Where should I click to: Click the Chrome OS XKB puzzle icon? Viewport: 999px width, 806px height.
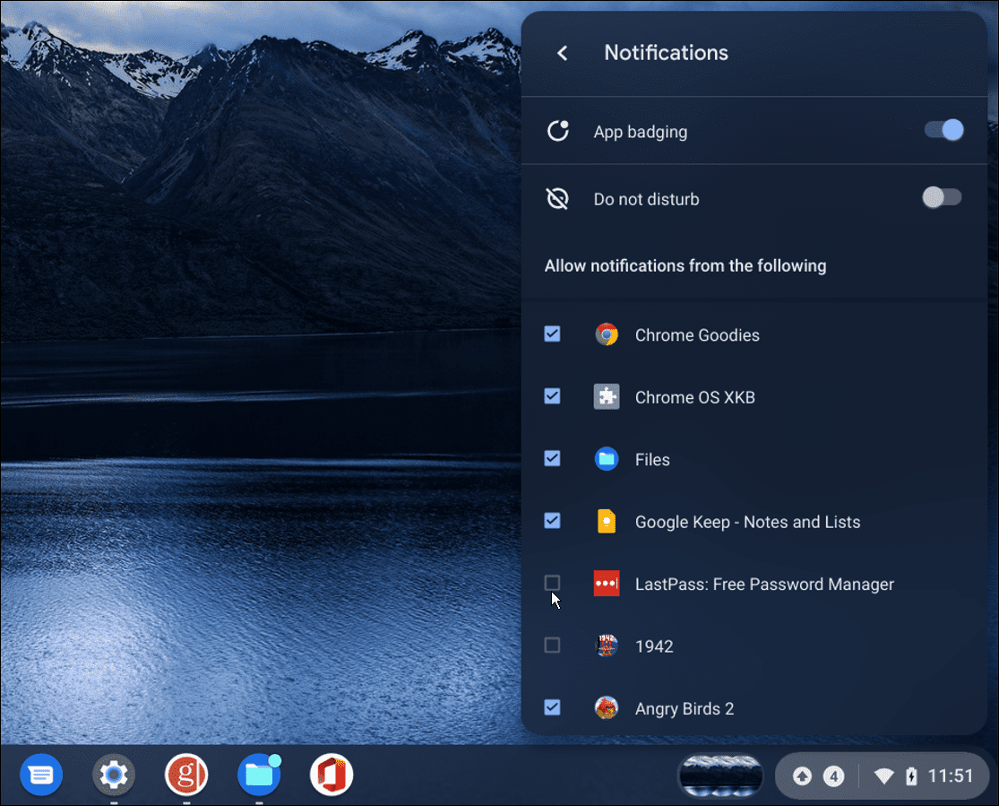(x=607, y=396)
